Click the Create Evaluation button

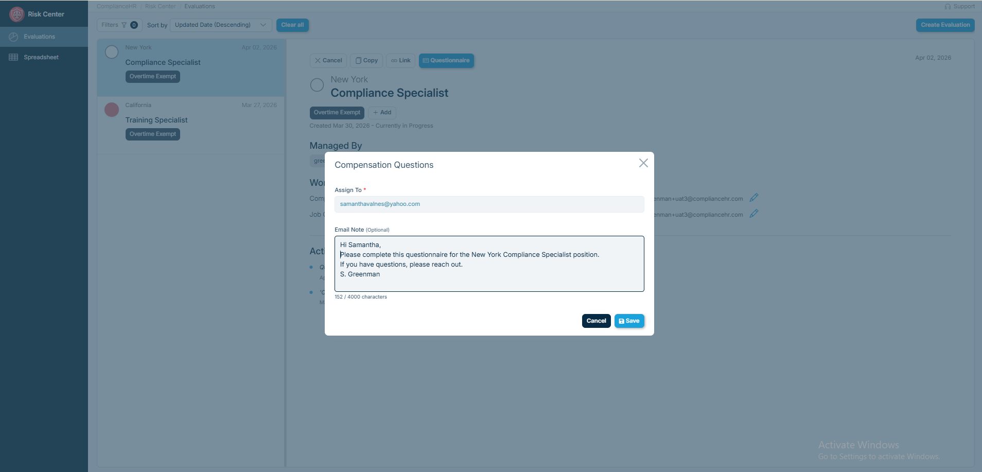pyautogui.click(x=945, y=25)
